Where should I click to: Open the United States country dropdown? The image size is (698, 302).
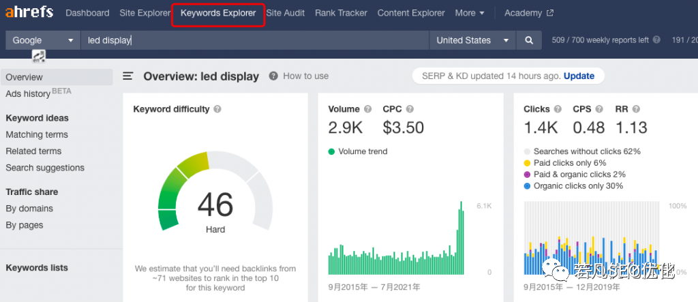(472, 40)
